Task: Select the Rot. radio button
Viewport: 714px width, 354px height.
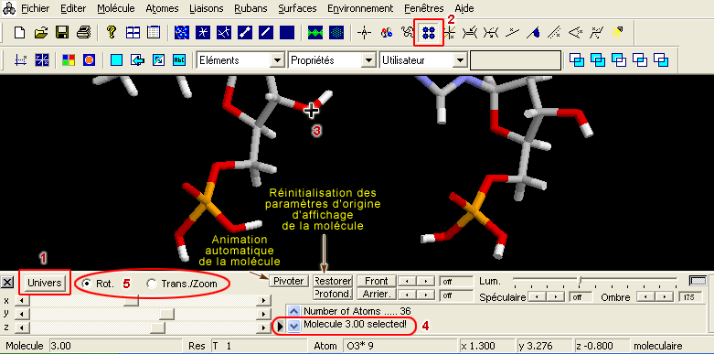Action: coord(86,284)
